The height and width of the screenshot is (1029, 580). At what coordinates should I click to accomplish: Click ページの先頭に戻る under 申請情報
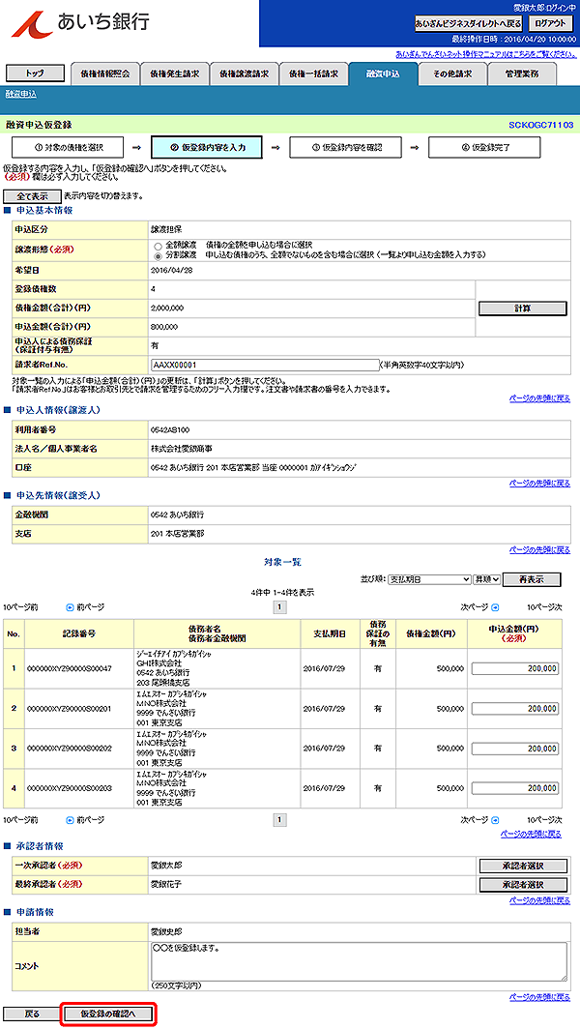pyautogui.click(x=540, y=997)
